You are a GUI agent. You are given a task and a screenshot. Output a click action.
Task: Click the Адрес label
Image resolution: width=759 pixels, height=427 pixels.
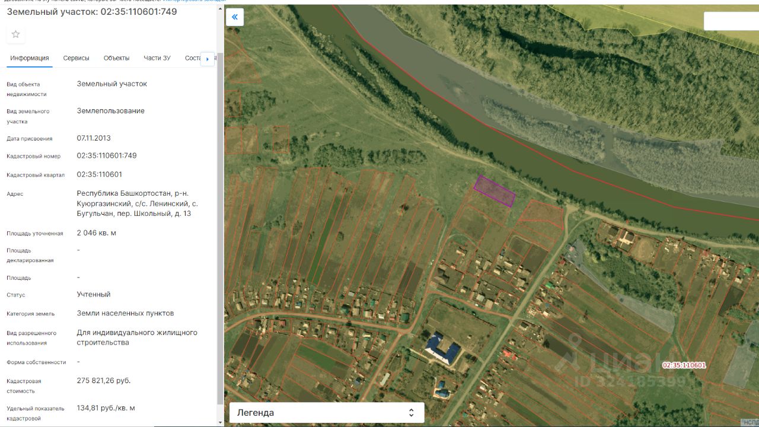tap(15, 194)
